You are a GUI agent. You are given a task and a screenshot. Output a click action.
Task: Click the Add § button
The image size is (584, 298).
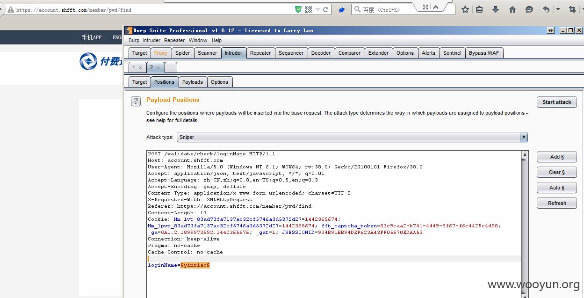click(557, 157)
